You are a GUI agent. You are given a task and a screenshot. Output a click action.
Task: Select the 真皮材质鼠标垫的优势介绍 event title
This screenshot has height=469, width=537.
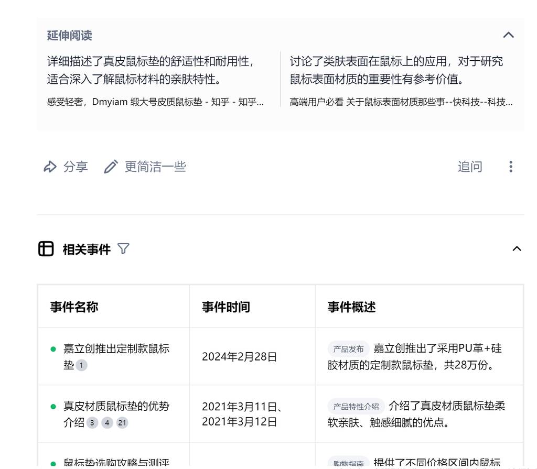pos(116,407)
